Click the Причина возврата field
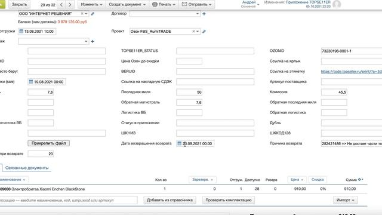 pyautogui.click(x=352, y=143)
